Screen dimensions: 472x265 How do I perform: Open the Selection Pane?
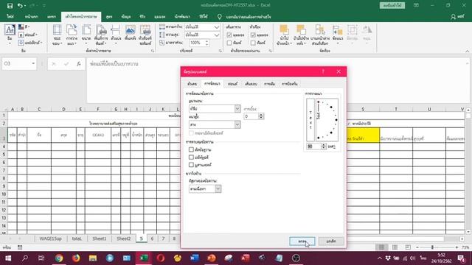(x=320, y=35)
